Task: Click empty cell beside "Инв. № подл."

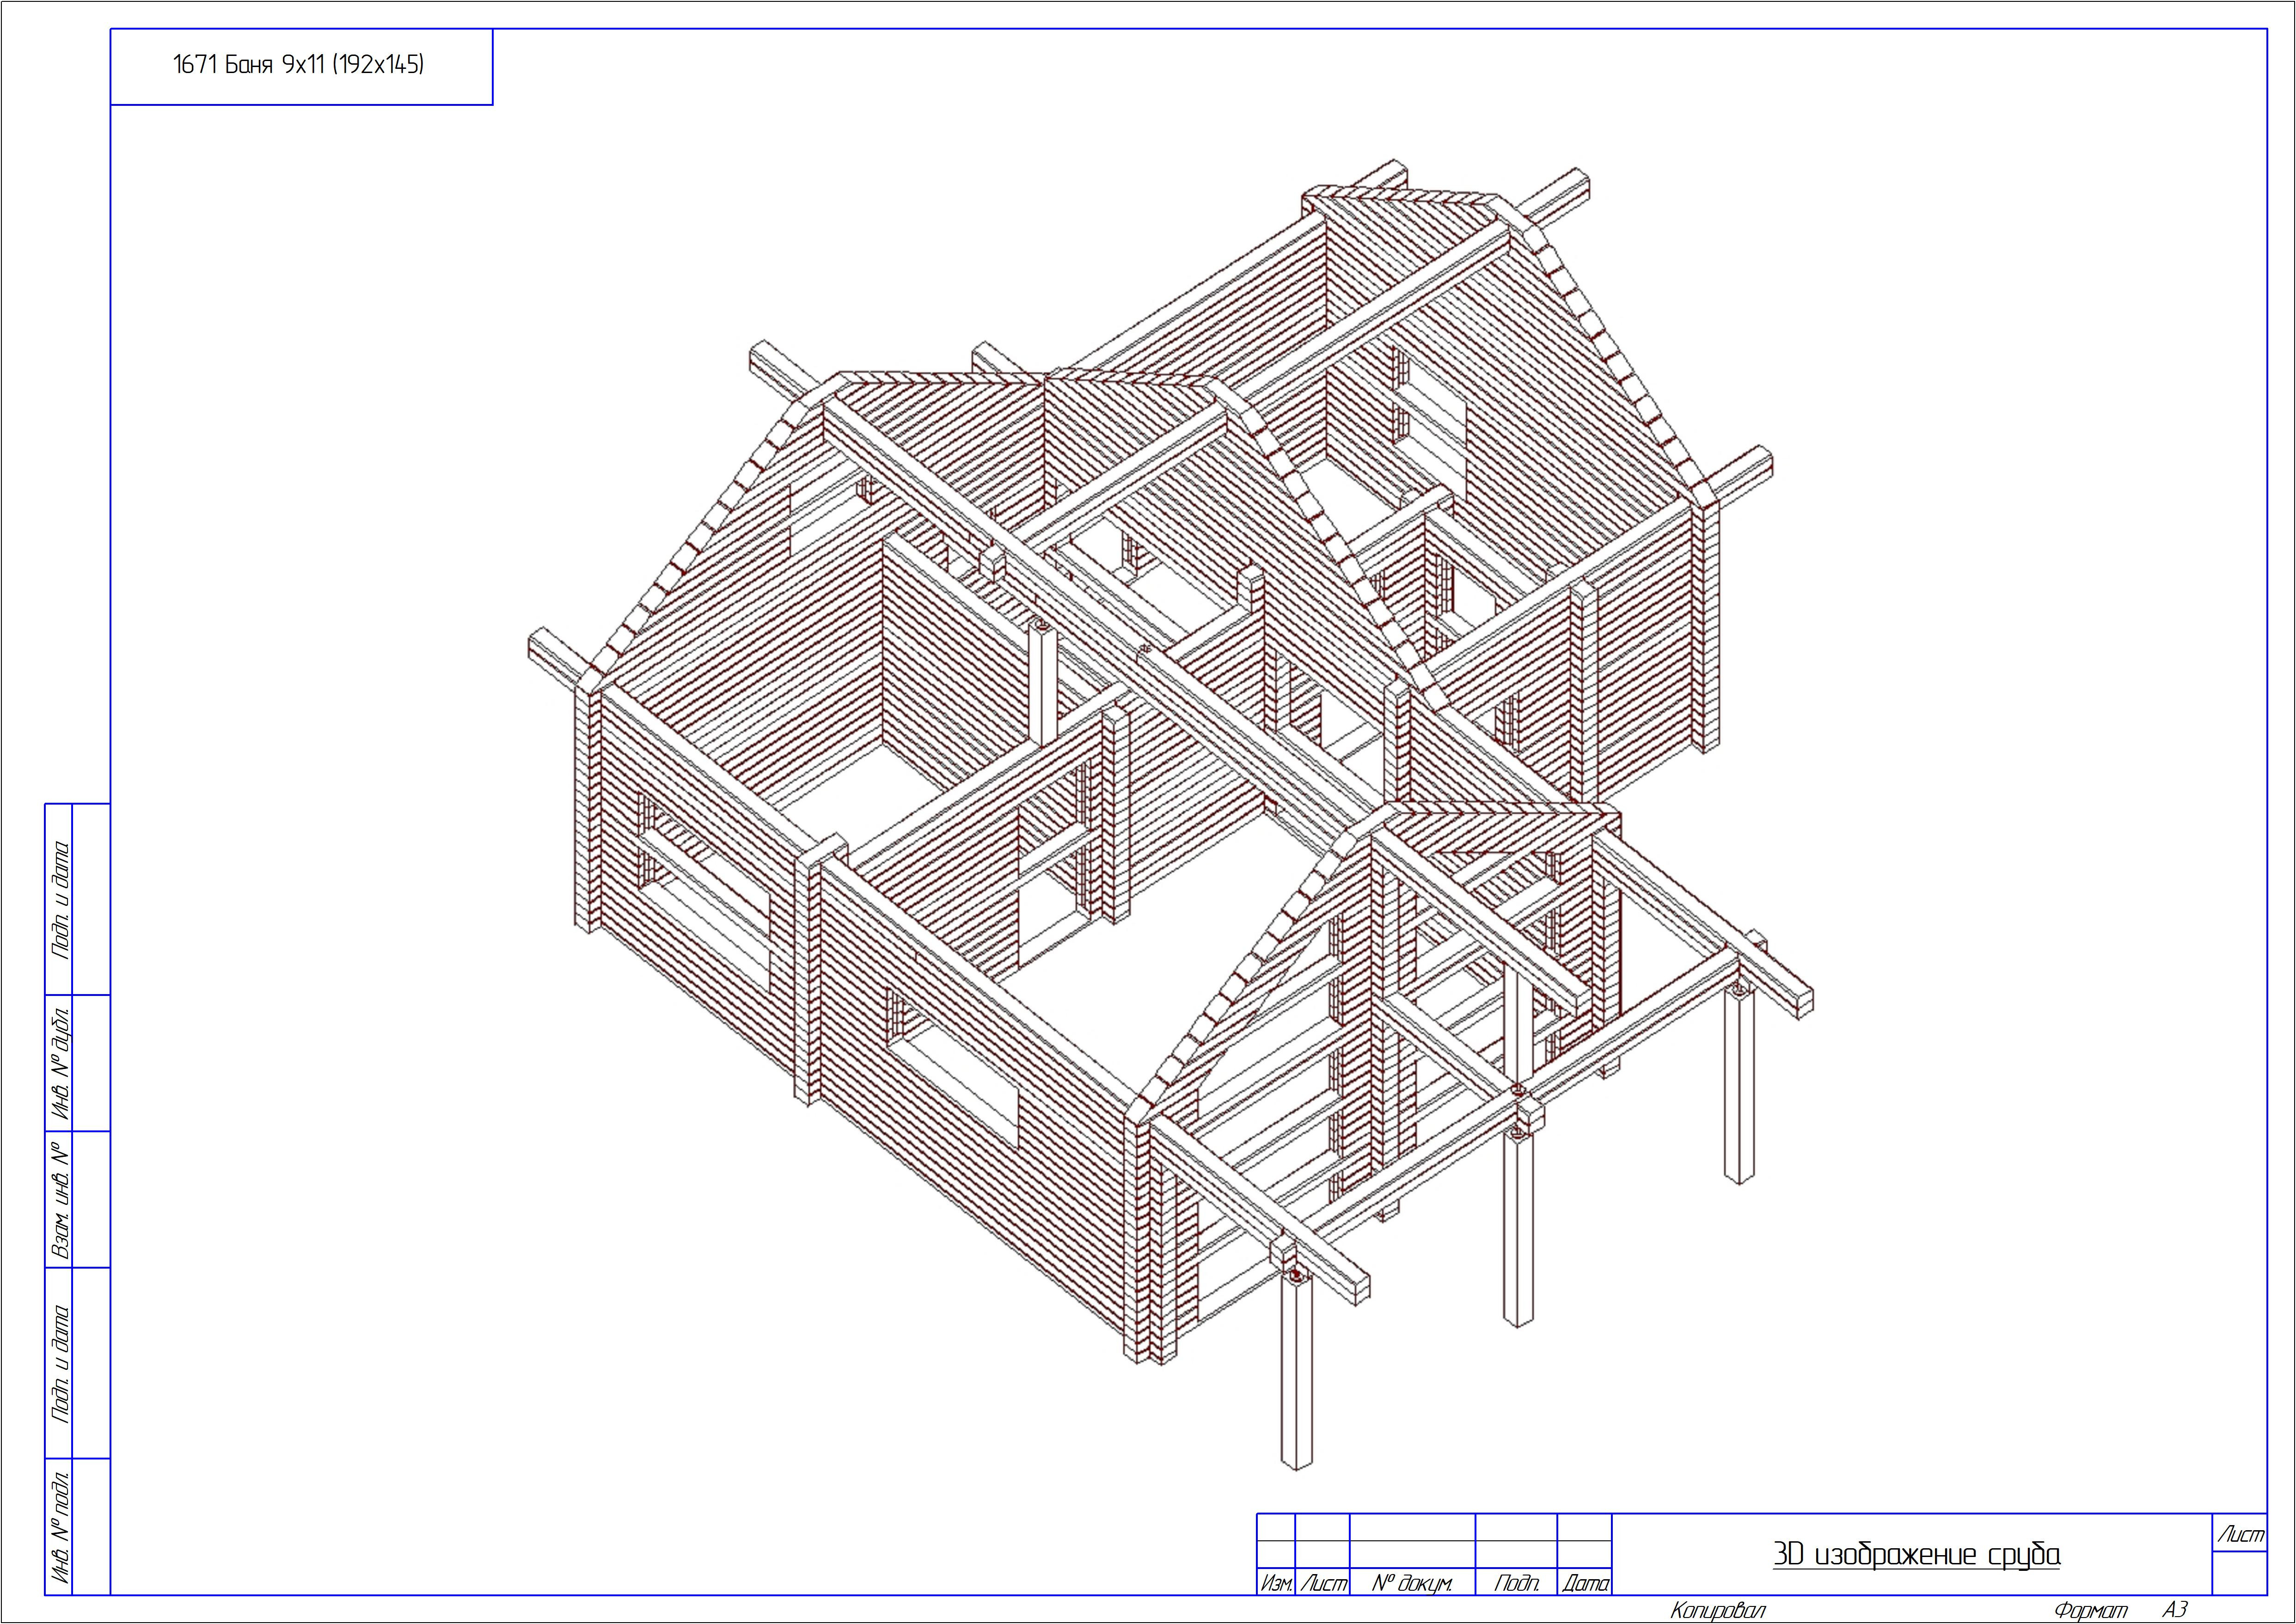Action: (91, 1527)
